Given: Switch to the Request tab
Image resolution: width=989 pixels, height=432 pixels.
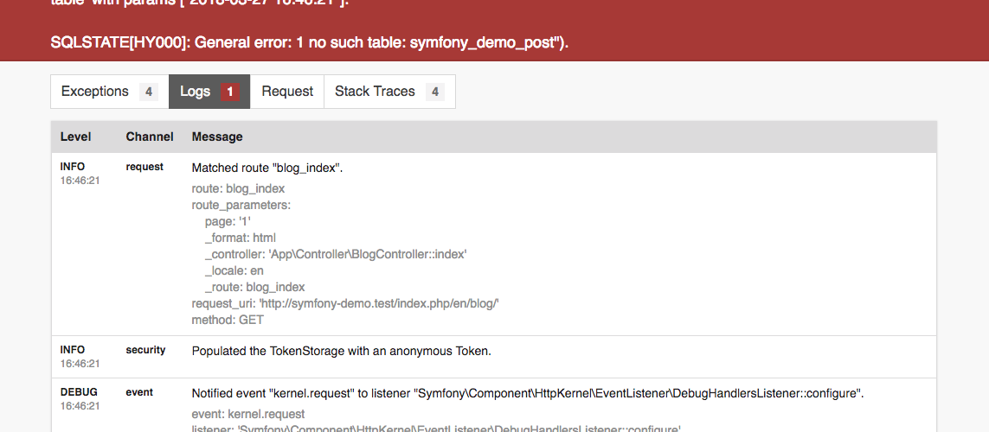Looking at the screenshot, I should tap(287, 92).
